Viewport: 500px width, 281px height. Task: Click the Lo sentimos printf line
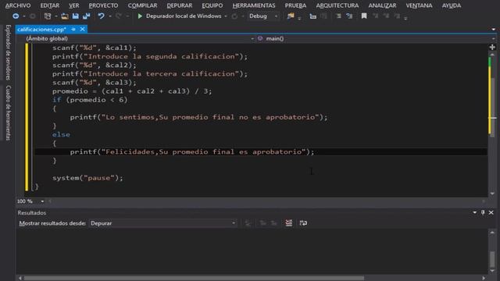(x=198, y=117)
